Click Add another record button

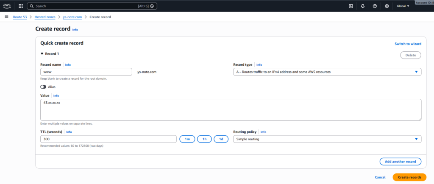(400, 162)
